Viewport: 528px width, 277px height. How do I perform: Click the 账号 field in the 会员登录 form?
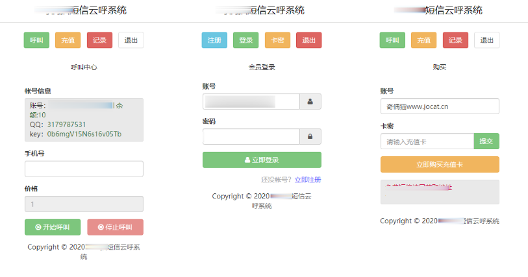tap(251, 101)
